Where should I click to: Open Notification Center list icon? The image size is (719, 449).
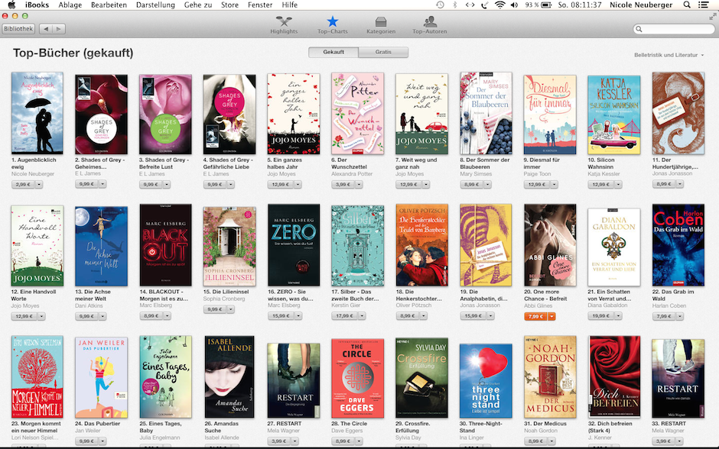[703, 5]
